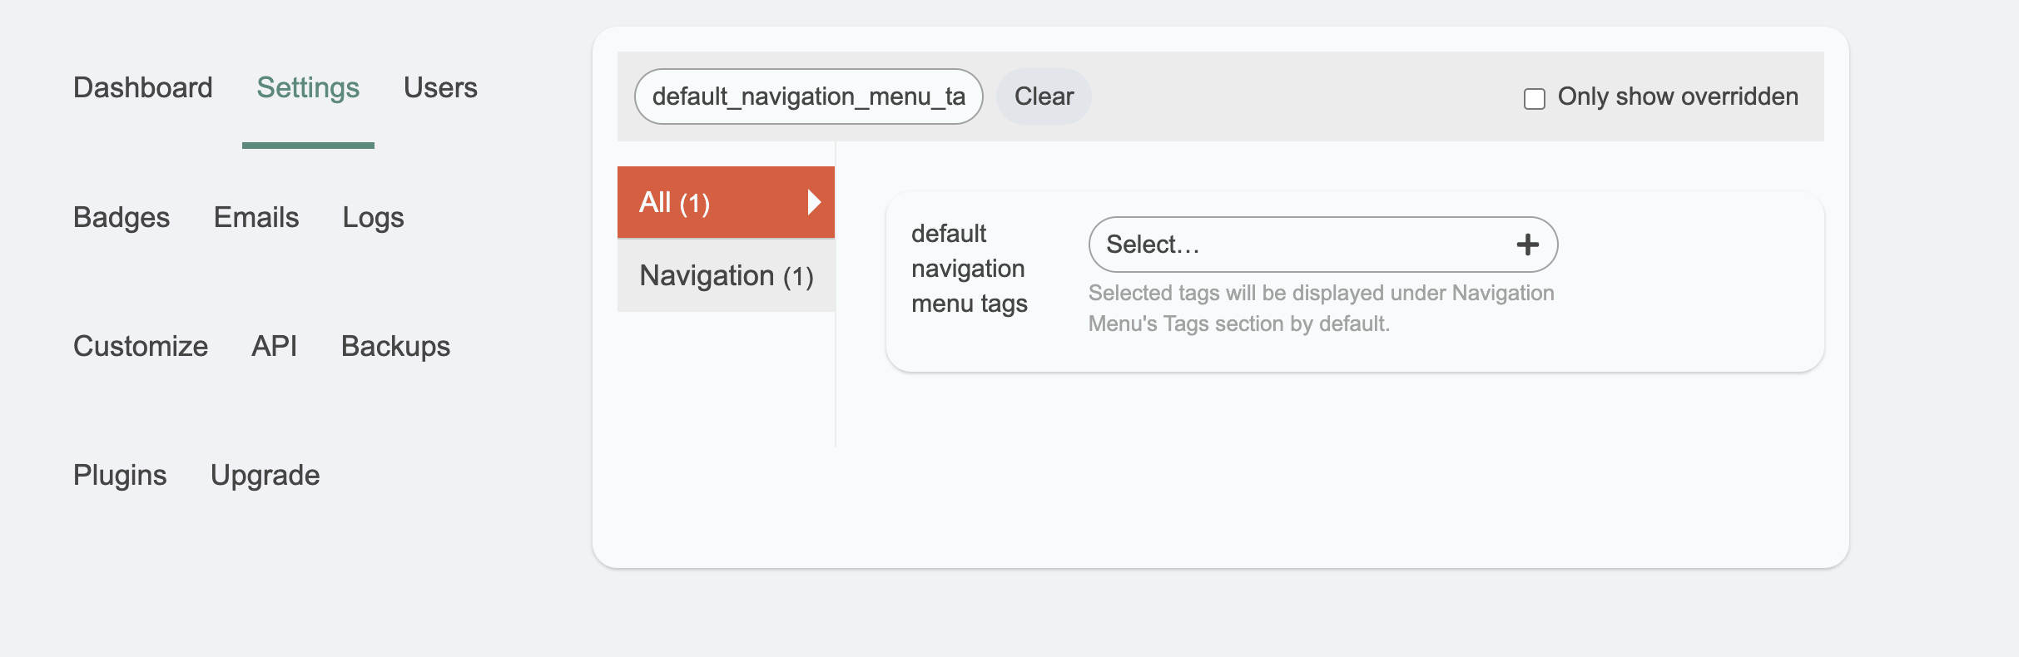Open the Backups admin tab
This screenshot has height=657, width=2019.
point(395,347)
